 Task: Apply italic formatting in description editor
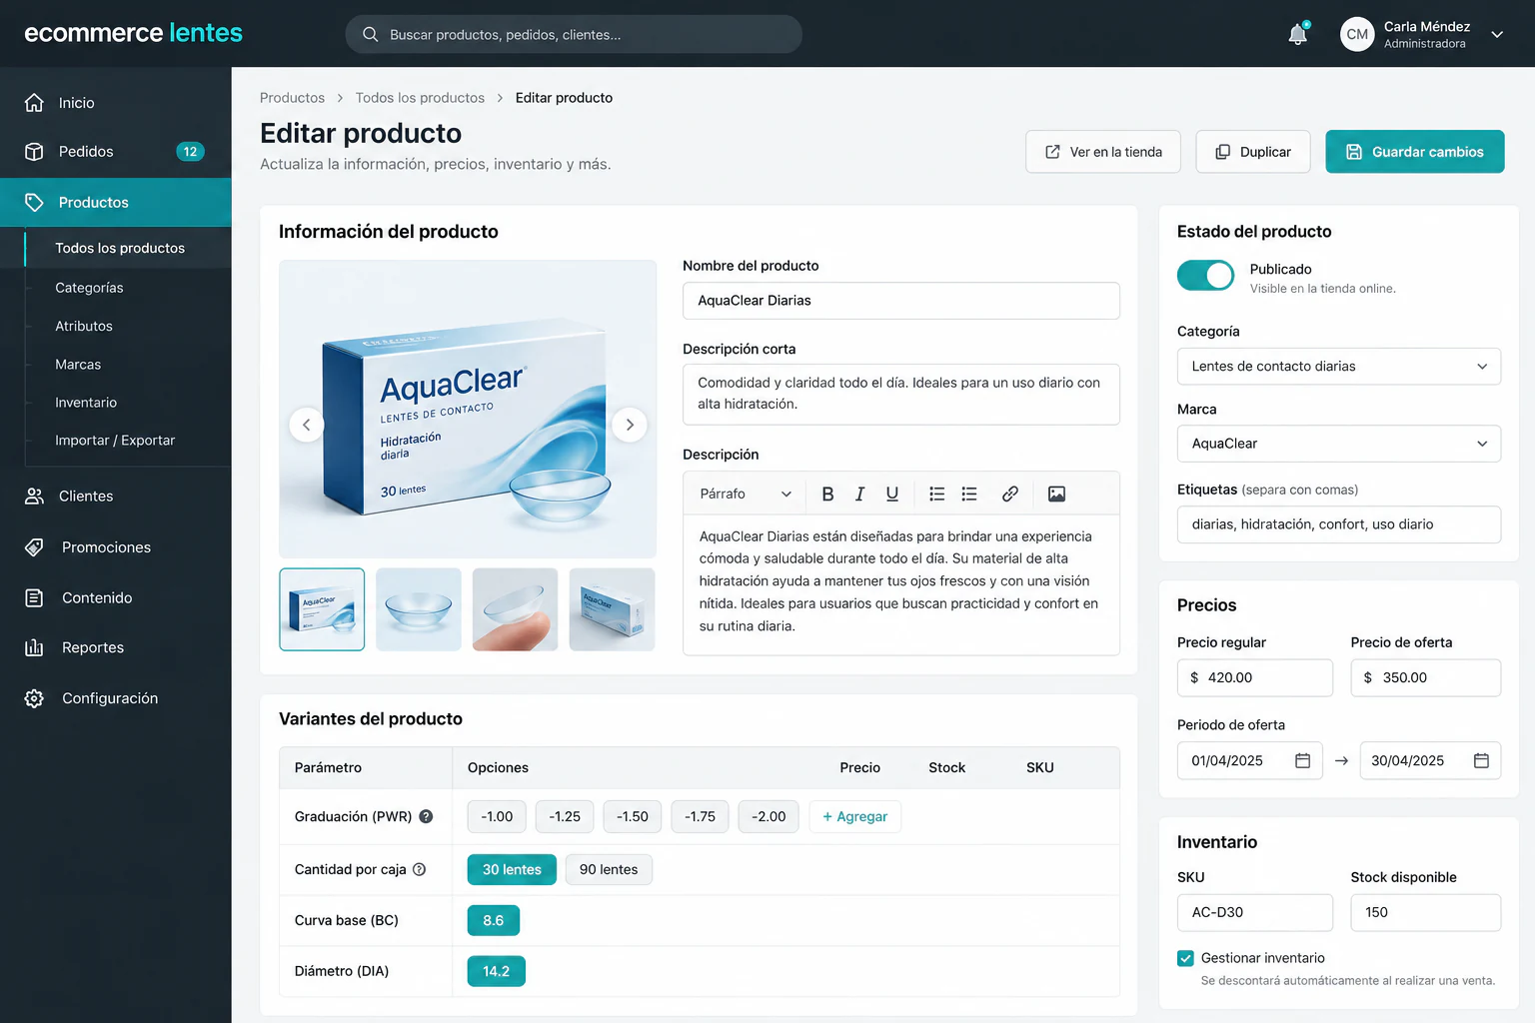coord(859,494)
